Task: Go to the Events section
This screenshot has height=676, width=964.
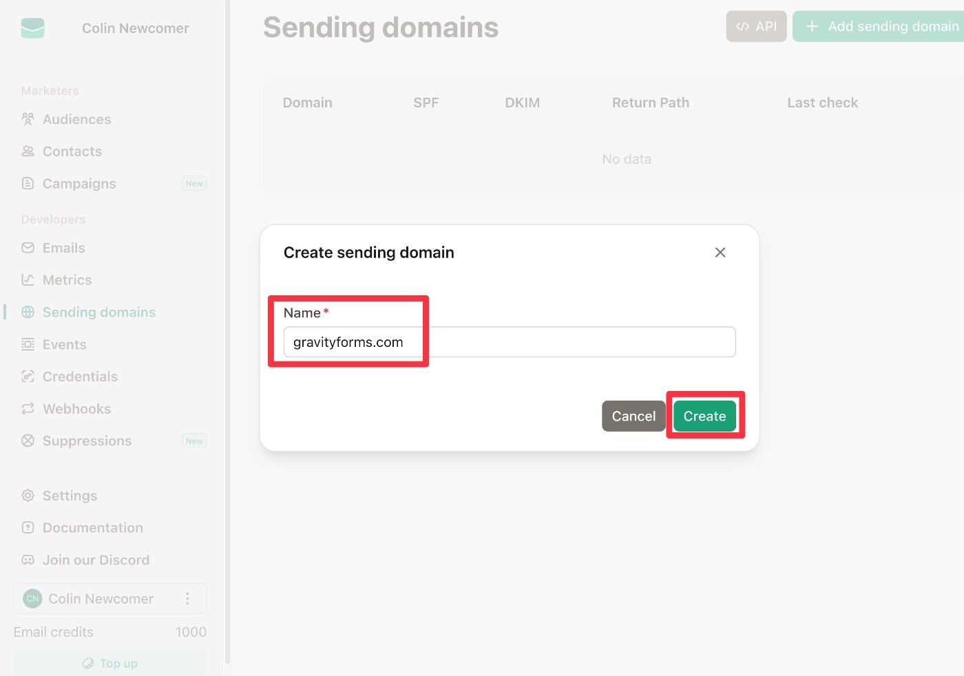Action: [64, 344]
